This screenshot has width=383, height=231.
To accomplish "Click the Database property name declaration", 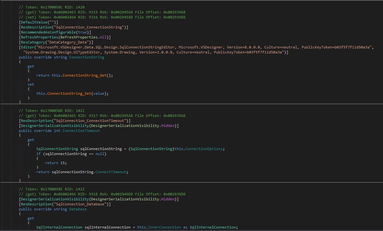I will coord(78,209).
